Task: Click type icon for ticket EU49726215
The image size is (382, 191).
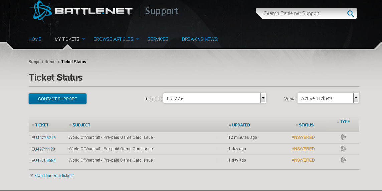Action: click(343, 137)
